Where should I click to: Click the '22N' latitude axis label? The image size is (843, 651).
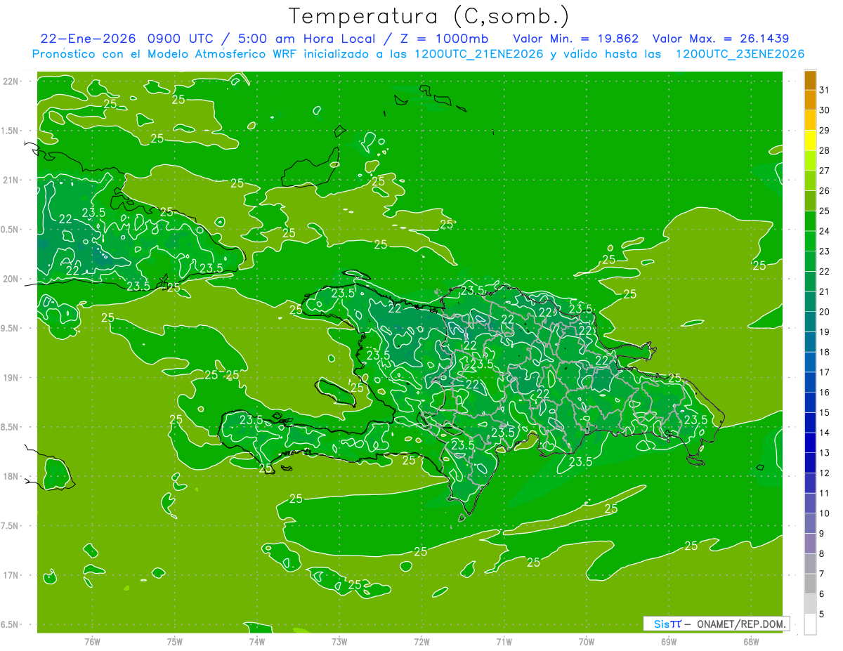(x=11, y=81)
